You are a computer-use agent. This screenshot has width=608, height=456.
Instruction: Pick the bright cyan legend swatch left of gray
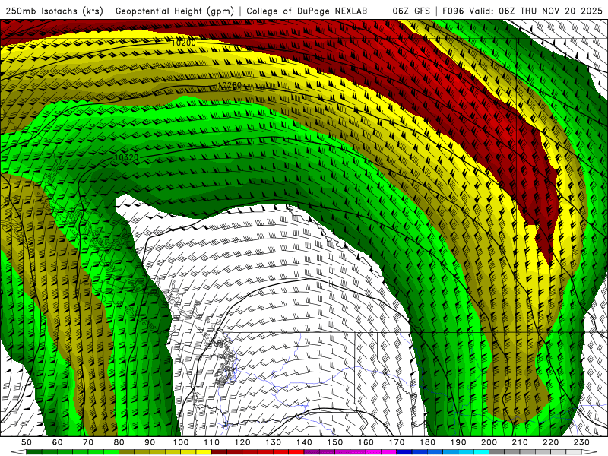[x=482, y=452]
